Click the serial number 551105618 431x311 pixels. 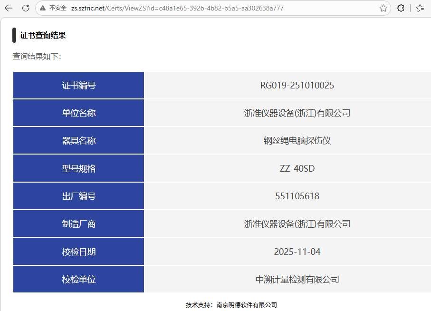[x=297, y=196]
